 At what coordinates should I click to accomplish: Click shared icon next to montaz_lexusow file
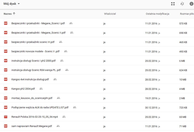pyautogui.click(x=59, y=98)
